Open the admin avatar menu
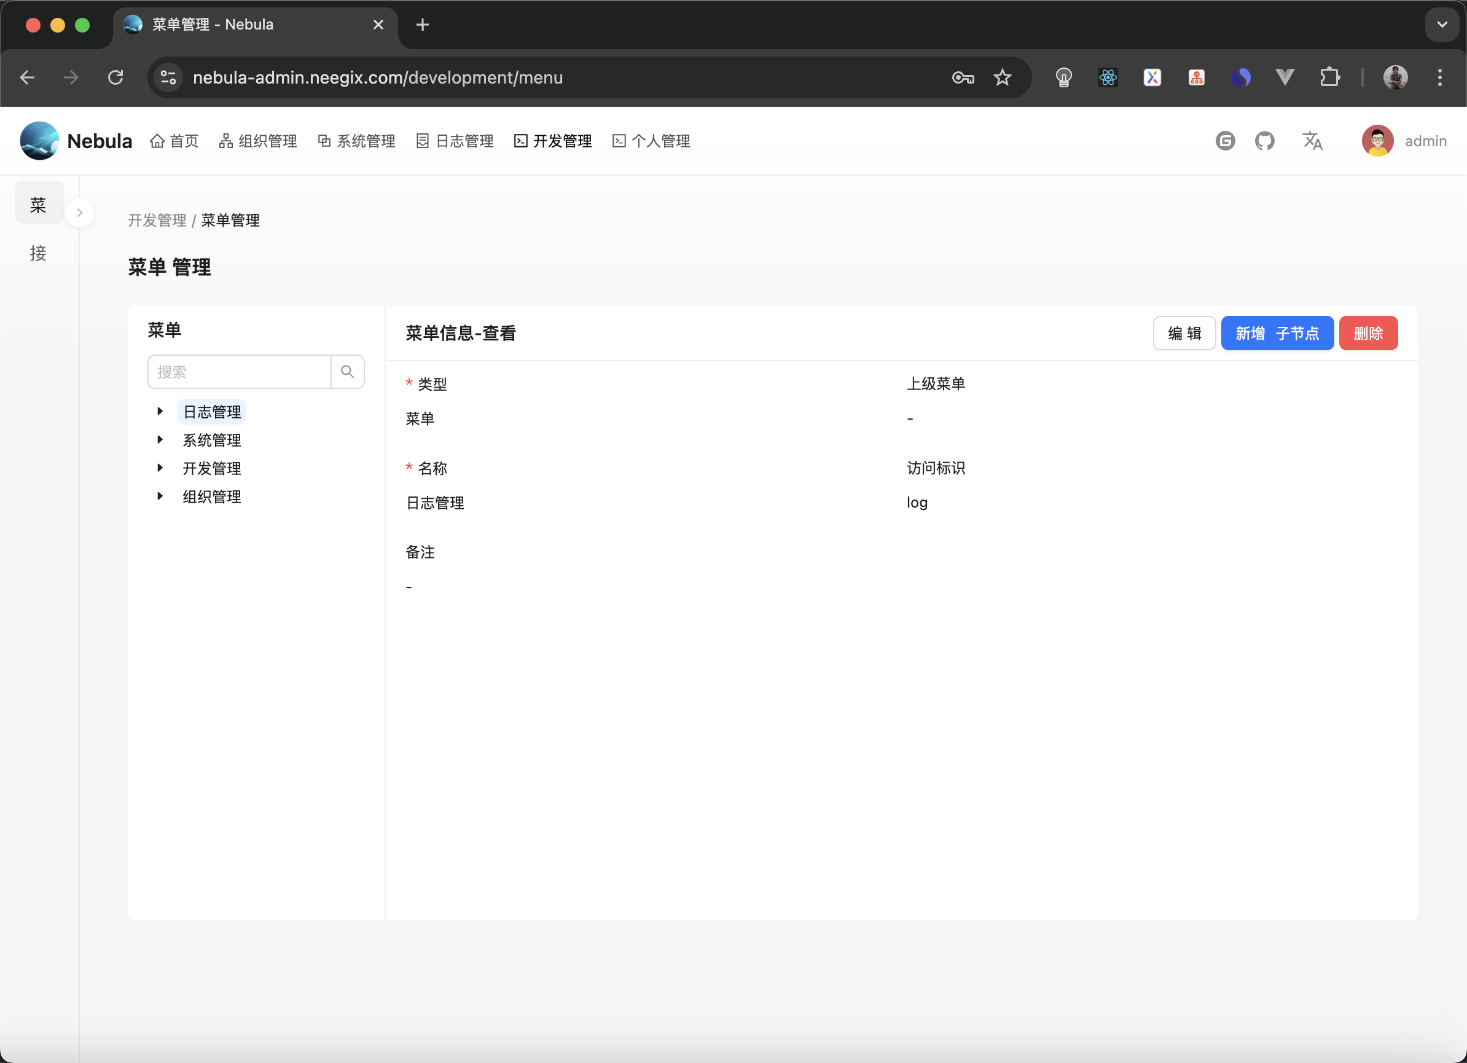1467x1063 pixels. point(1378,140)
